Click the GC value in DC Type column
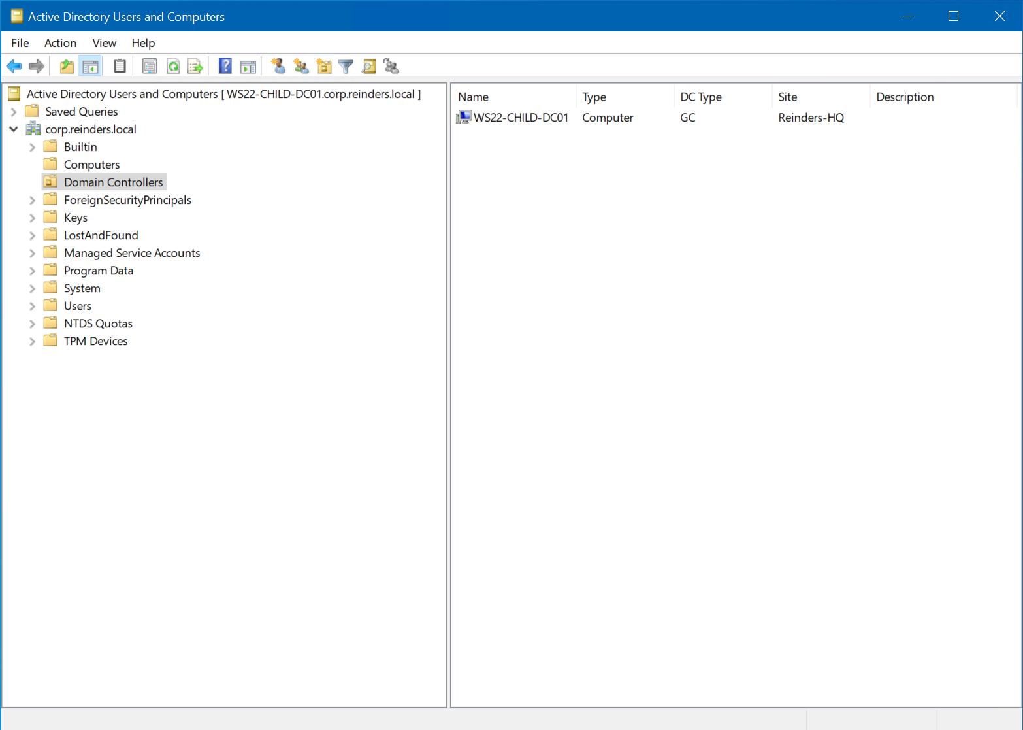The image size is (1023, 730). (x=688, y=118)
